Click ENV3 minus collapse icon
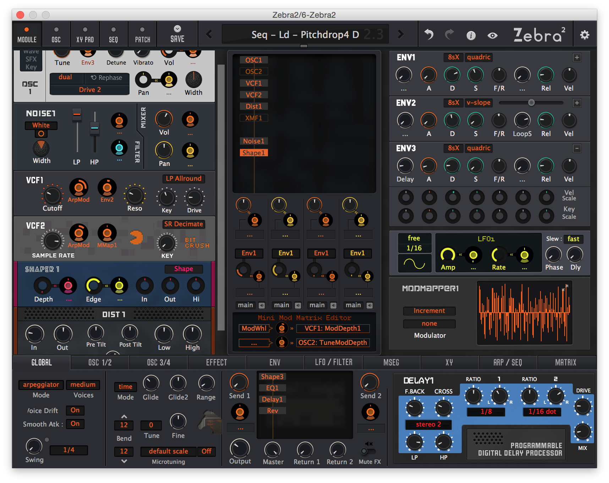Image resolution: width=609 pixels, height=483 pixels. pyautogui.click(x=577, y=148)
